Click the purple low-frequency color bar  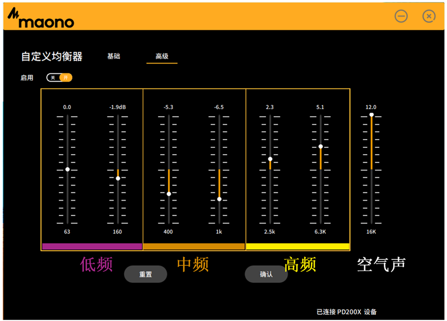point(92,247)
